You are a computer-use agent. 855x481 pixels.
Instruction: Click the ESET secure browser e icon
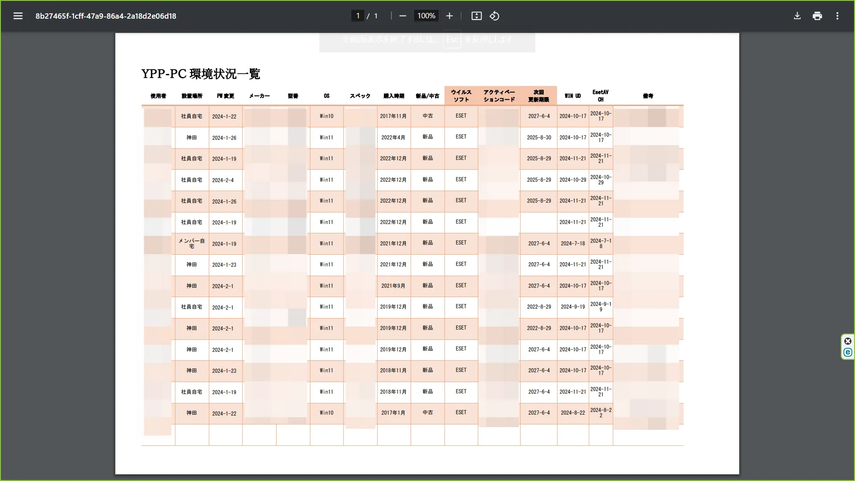click(847, 352)
